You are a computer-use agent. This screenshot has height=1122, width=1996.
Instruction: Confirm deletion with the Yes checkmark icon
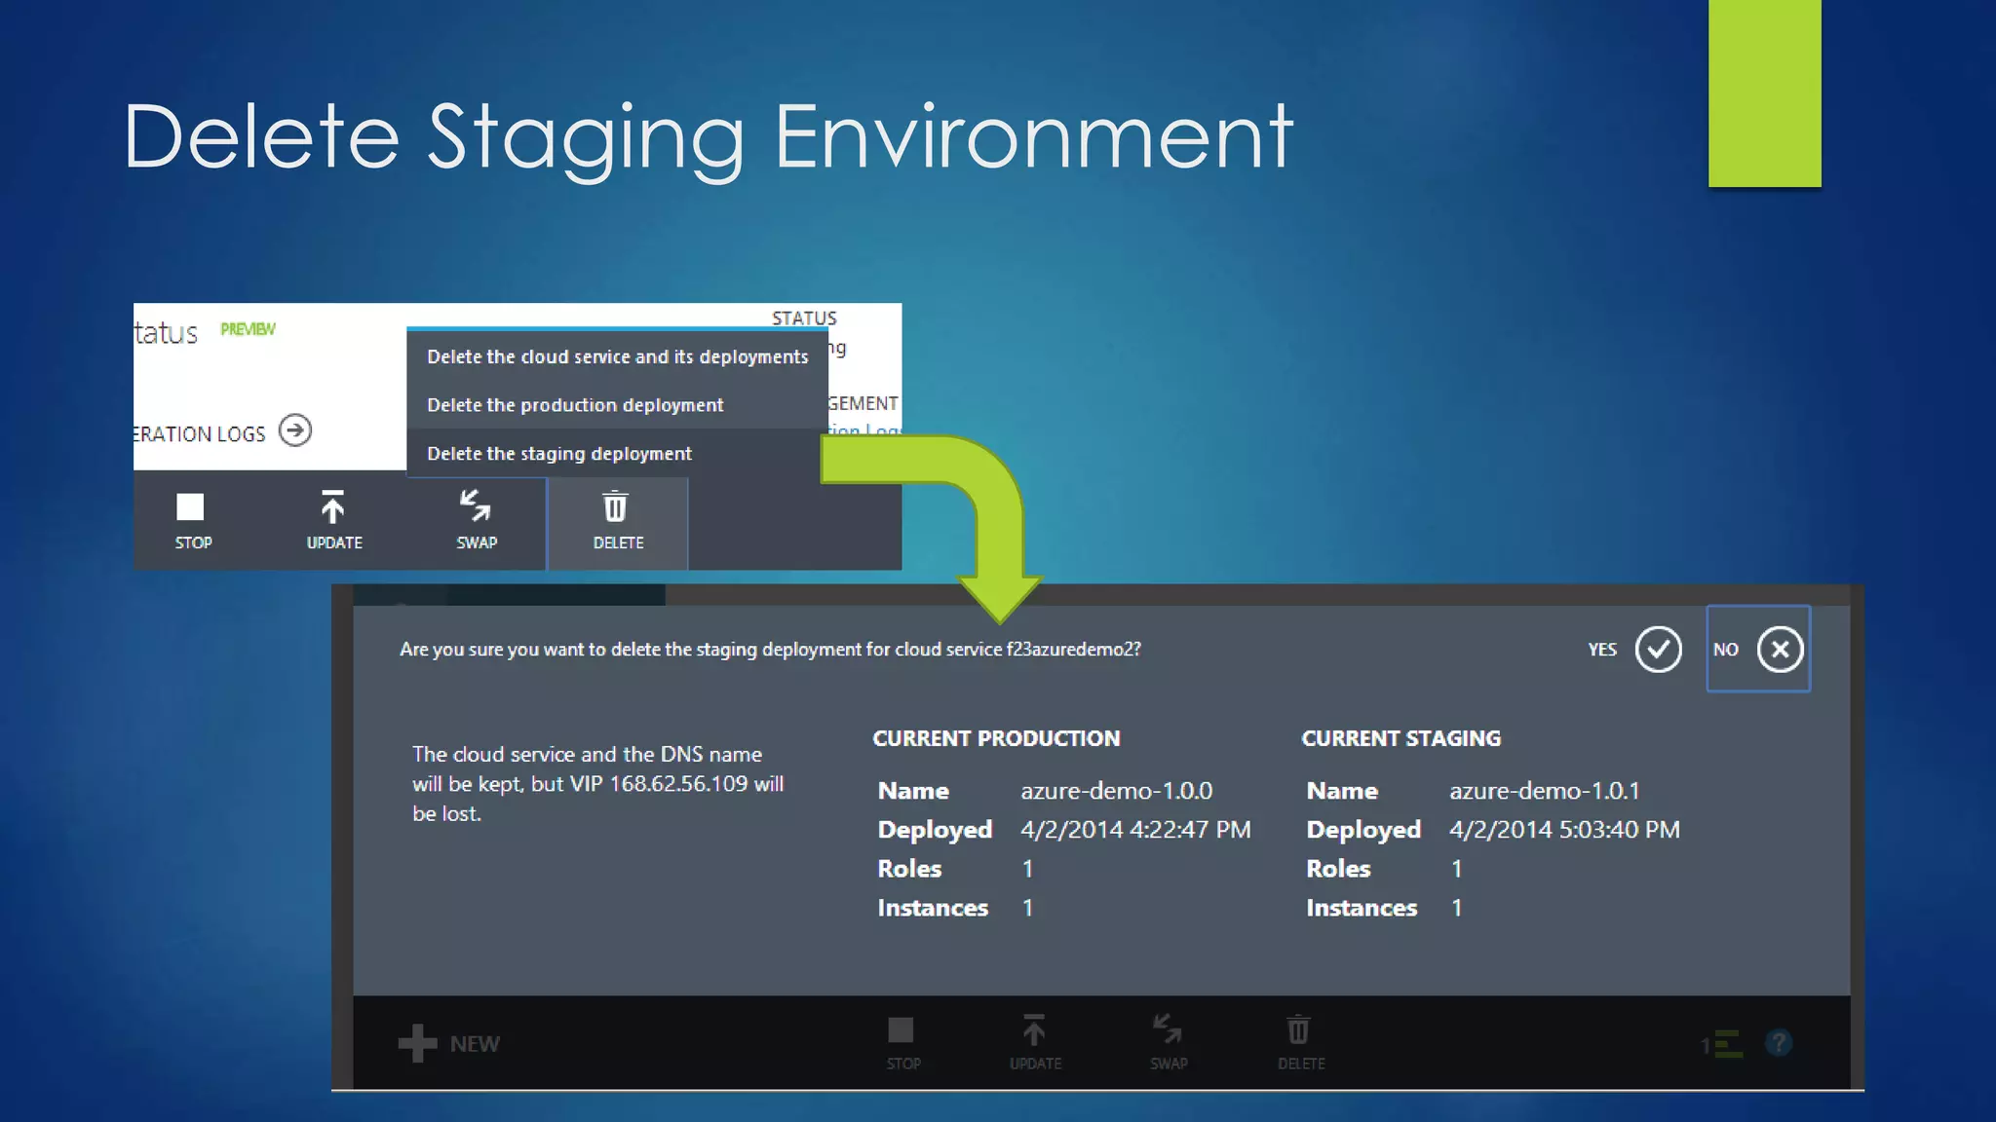pyautogui.click(x=1658, y=650)
